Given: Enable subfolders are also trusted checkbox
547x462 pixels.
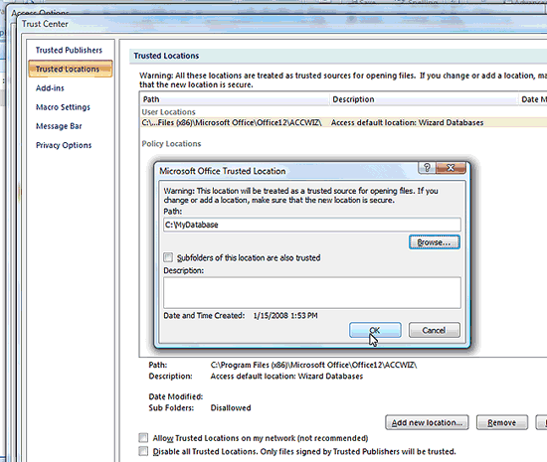Looking at the screenshot, I should click(x=168, y=257).
